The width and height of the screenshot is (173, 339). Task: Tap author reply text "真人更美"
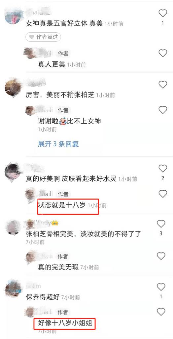click(x=52, y=64)
